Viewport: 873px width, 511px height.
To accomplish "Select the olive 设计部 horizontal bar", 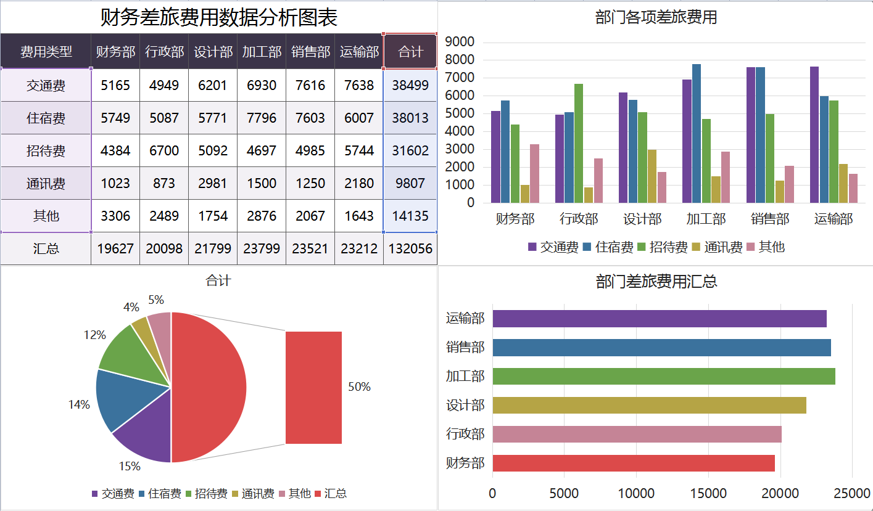I will 649,406.
